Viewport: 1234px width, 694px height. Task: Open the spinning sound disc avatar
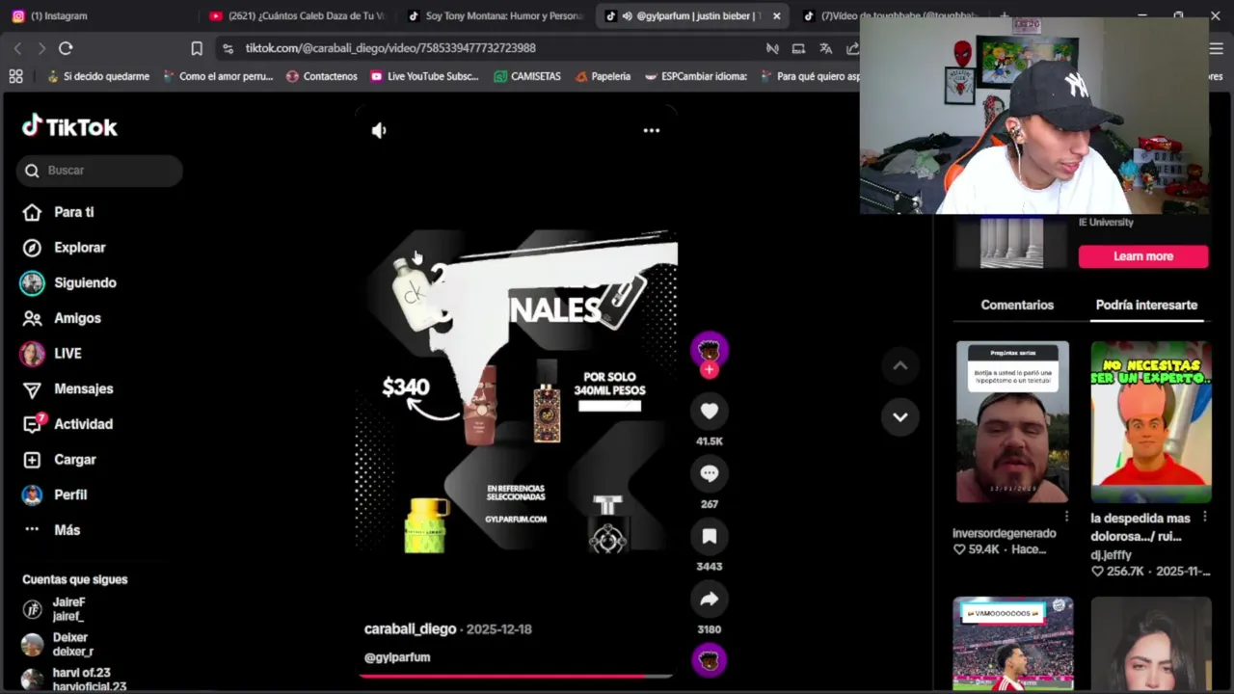pyautogui.click(x=710, y=660)
